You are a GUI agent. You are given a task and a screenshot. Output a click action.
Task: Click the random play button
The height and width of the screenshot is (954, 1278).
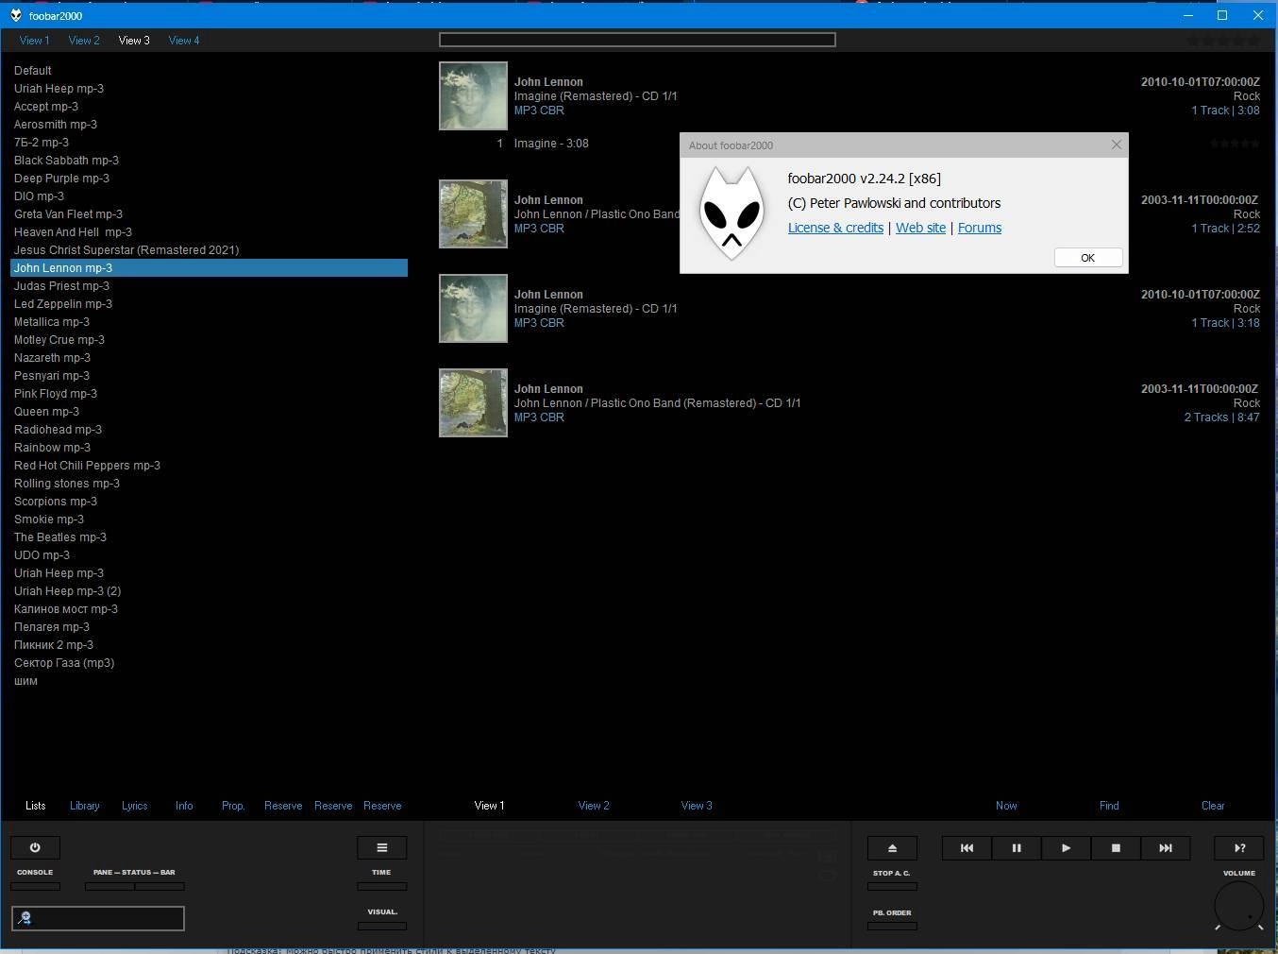pos(1239,848)
